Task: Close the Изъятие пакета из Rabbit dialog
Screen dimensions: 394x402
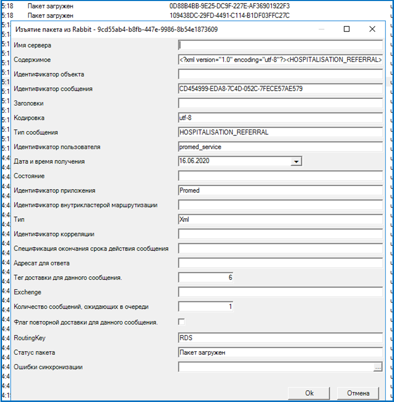Action: 372,29
